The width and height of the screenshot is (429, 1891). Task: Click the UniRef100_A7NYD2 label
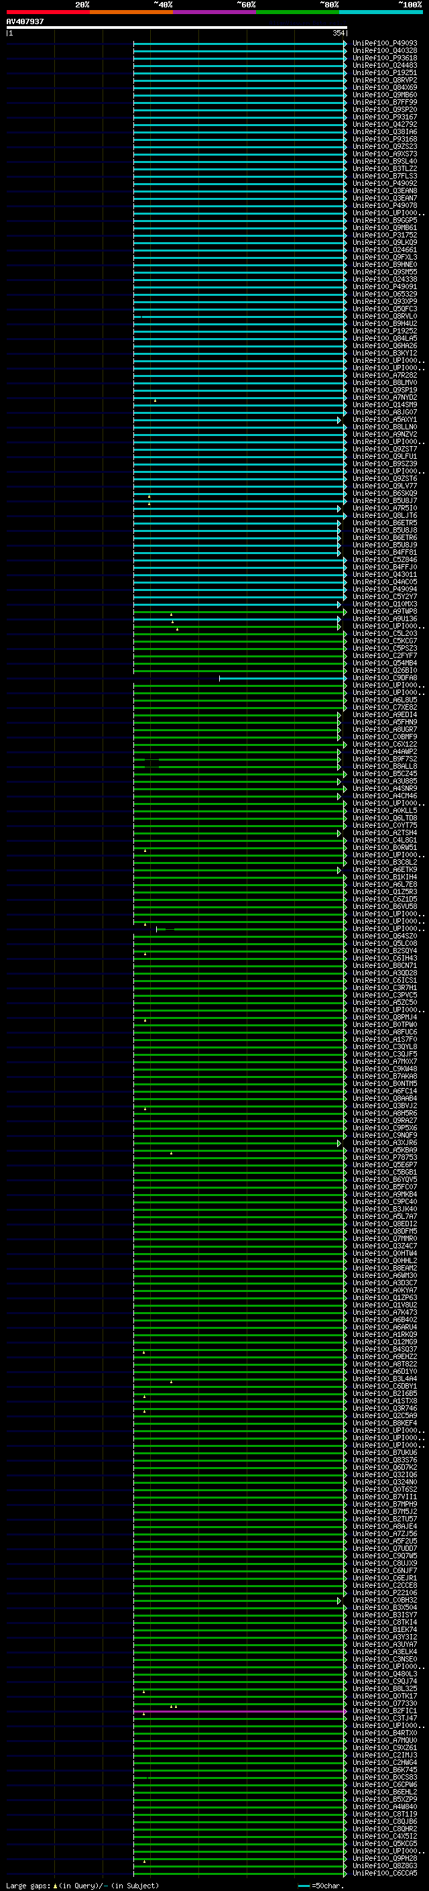click(x=385, y=397)
